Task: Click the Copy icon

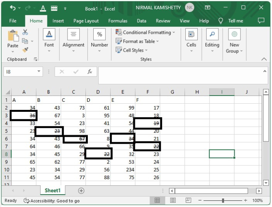Action: point(25,41)
